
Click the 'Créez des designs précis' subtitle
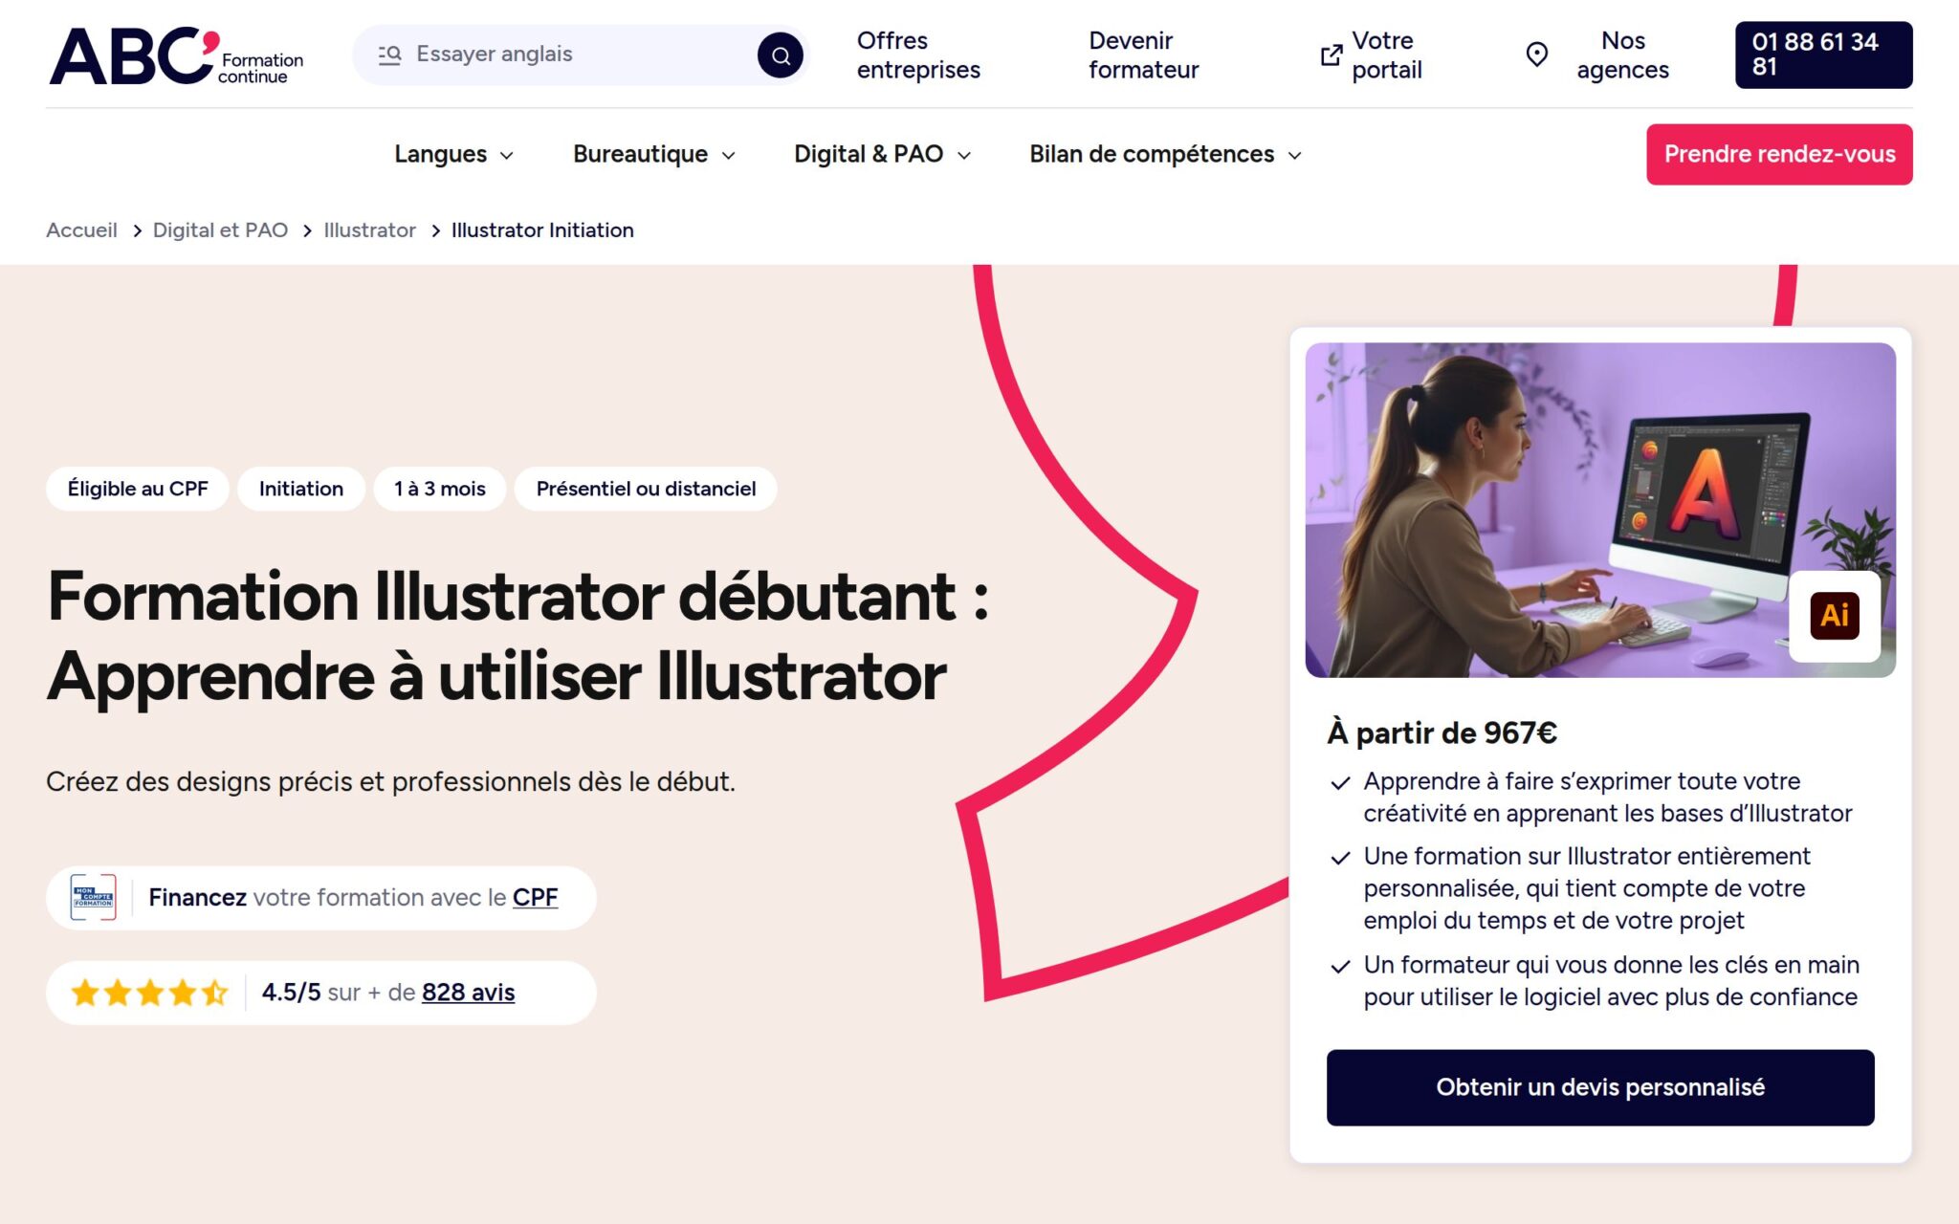(x=390, y=781)
